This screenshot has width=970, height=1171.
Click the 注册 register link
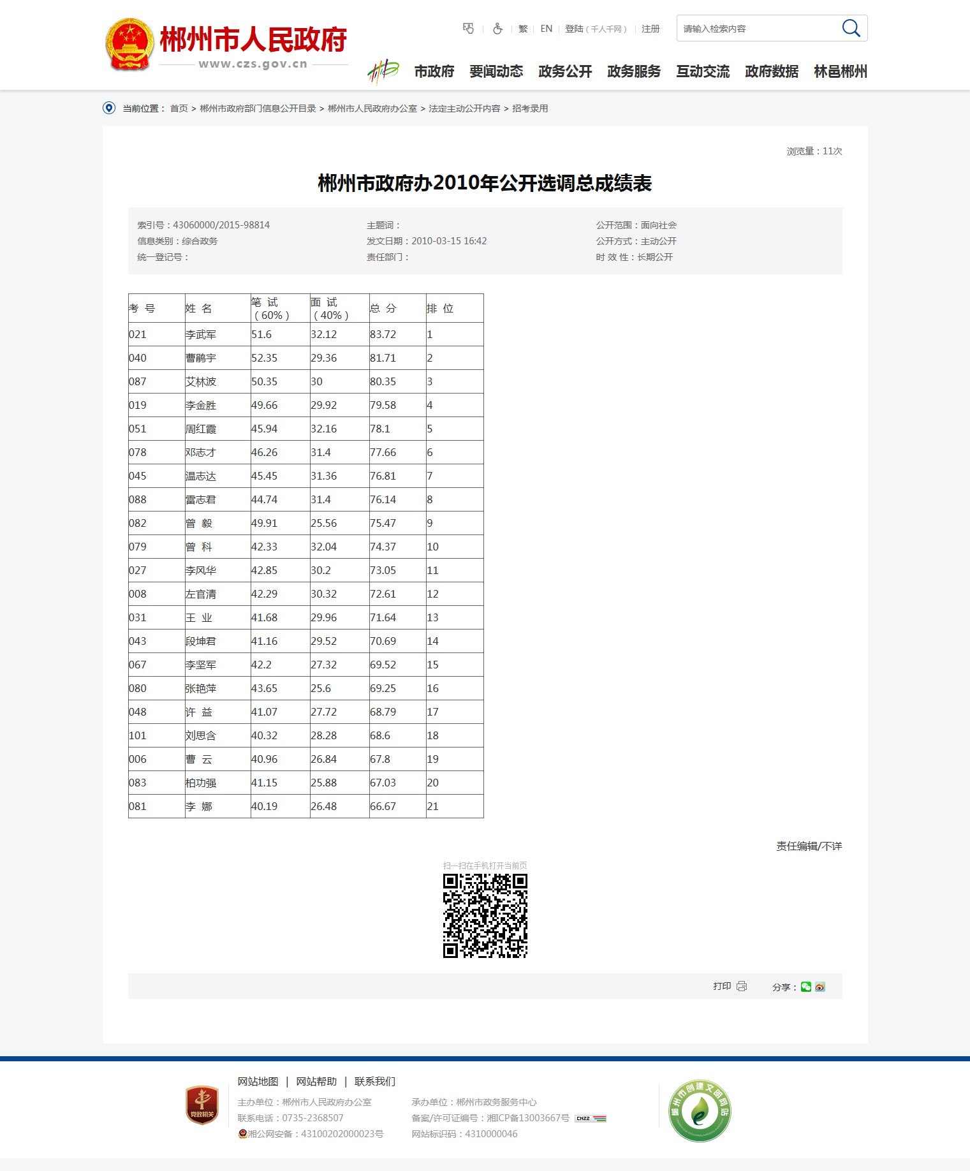650,29
